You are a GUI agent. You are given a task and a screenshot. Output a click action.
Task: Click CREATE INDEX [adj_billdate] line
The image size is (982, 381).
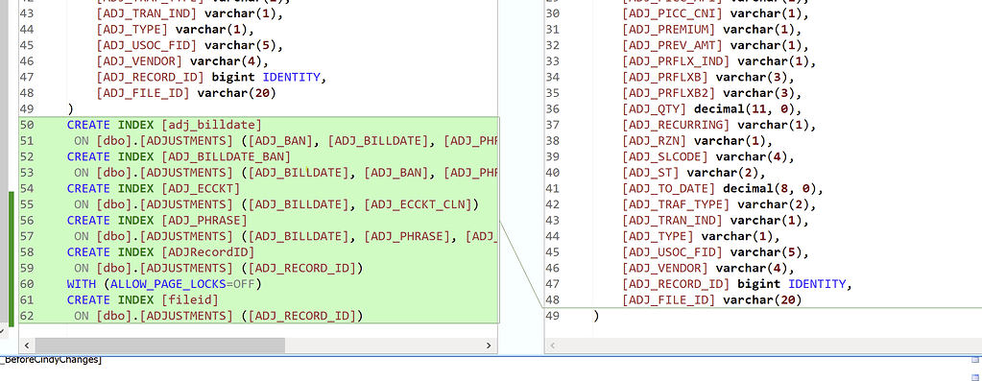pyautogui.click(x=164, y=125)
